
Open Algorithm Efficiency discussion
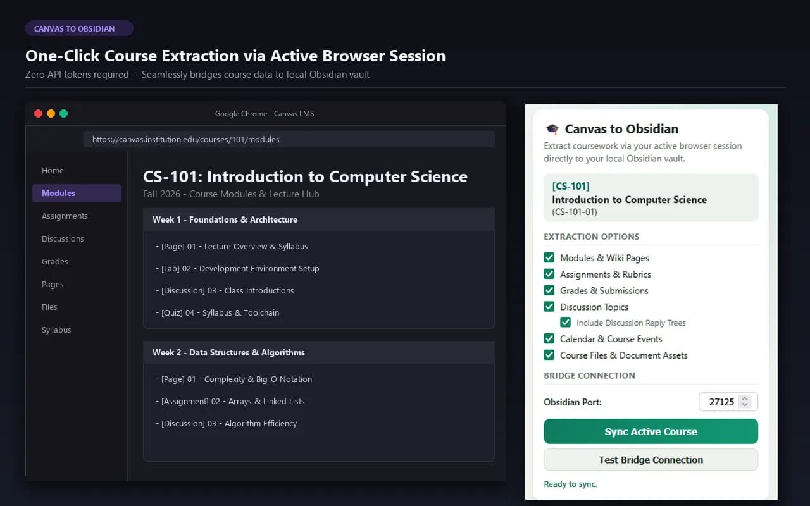point(226,423)
